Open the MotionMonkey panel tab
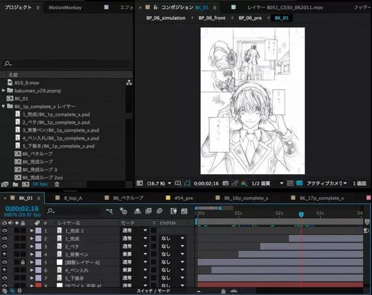The width and height of the screenshot is (372, 295). [x=65, y=8]
